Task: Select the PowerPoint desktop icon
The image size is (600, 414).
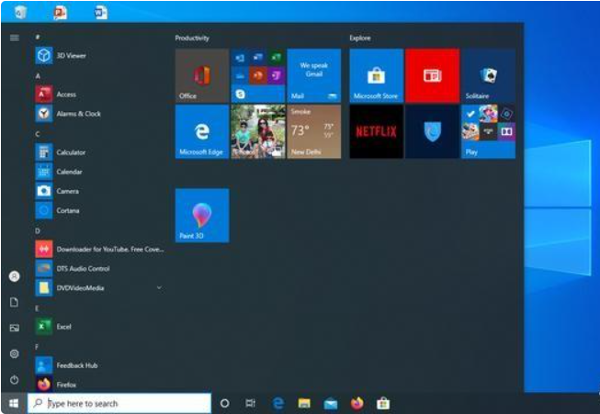Action: click(x=61, y=12)
